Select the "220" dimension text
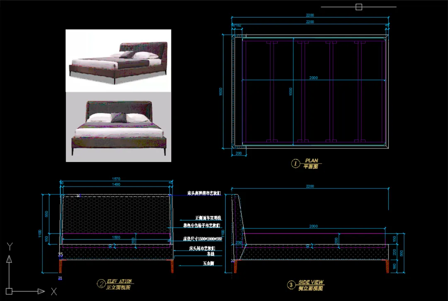448x301 pixels. (x=394, y=252)
